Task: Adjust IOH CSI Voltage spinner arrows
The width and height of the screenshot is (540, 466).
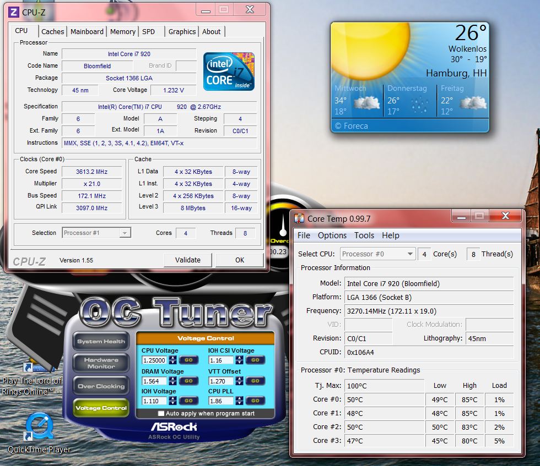Action: coord(239,360)
